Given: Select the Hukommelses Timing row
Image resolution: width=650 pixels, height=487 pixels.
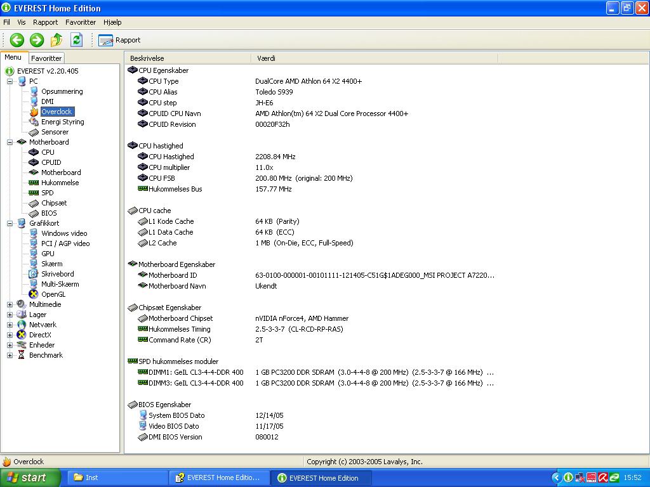Looking at the screenshot, I should [x=311, y=329].
